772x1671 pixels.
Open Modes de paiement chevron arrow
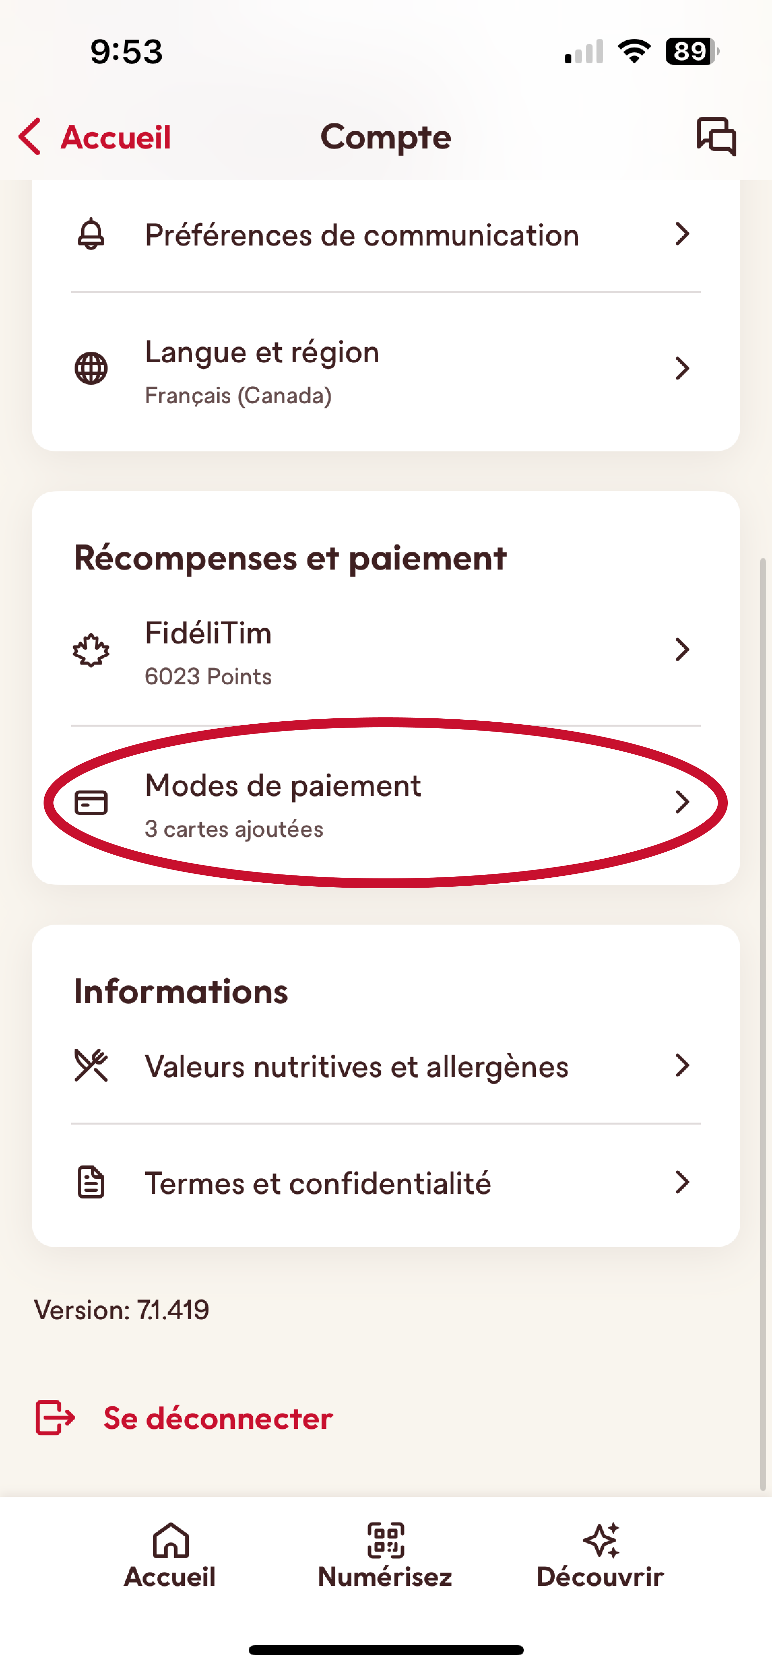[x=682, y=803]
